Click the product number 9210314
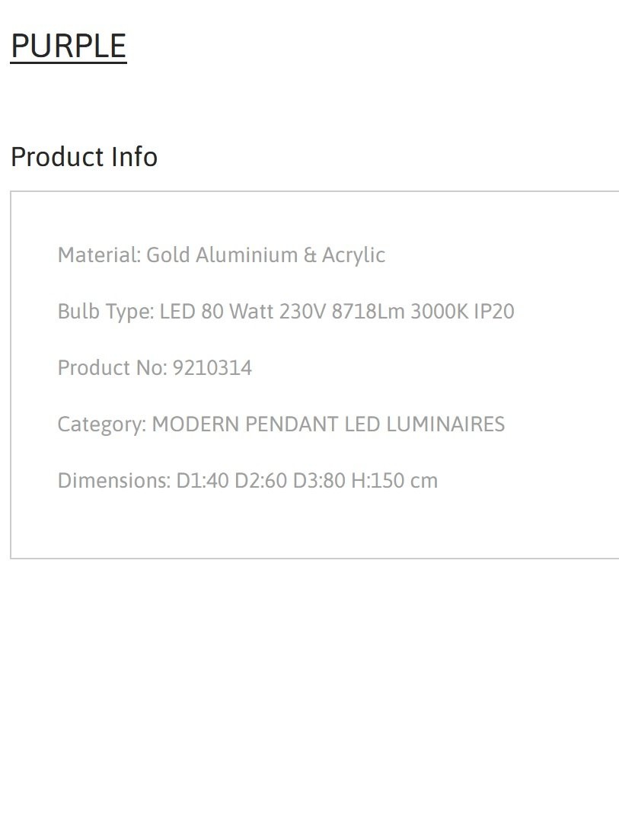Image resolution: width=619 pixels, height=839 pixels. 212,367
